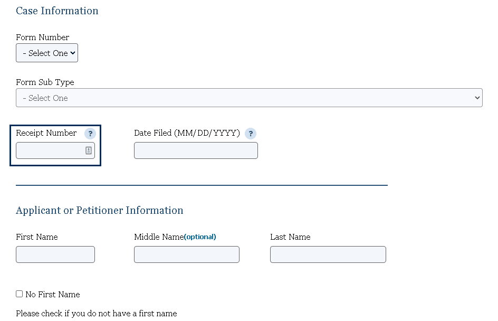The image size is (498, 321).
Task: Click the Receipt Number help icon
Action: 90,134
